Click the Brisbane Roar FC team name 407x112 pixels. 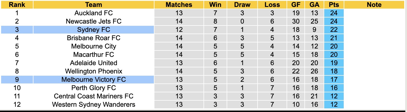pyautogui.click(x=94, y=38)
